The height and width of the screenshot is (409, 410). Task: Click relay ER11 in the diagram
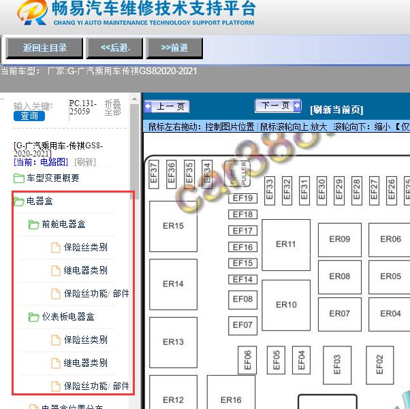pyautogui.click(x=286, y=244)
